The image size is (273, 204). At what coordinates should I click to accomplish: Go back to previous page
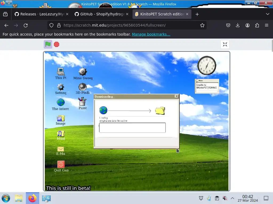click(x=6, y=25)
